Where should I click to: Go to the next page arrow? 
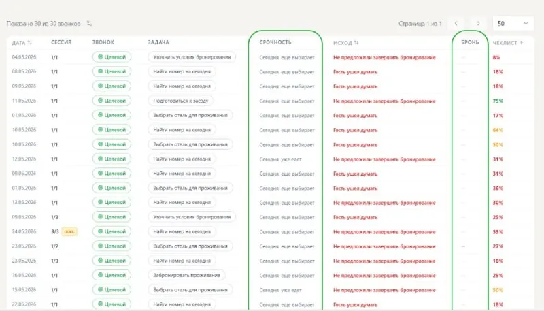coord(478,24)
